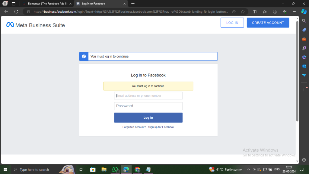Switch to Elementor Facebook Ads tab
309x174 pixels.
[47, 4]
